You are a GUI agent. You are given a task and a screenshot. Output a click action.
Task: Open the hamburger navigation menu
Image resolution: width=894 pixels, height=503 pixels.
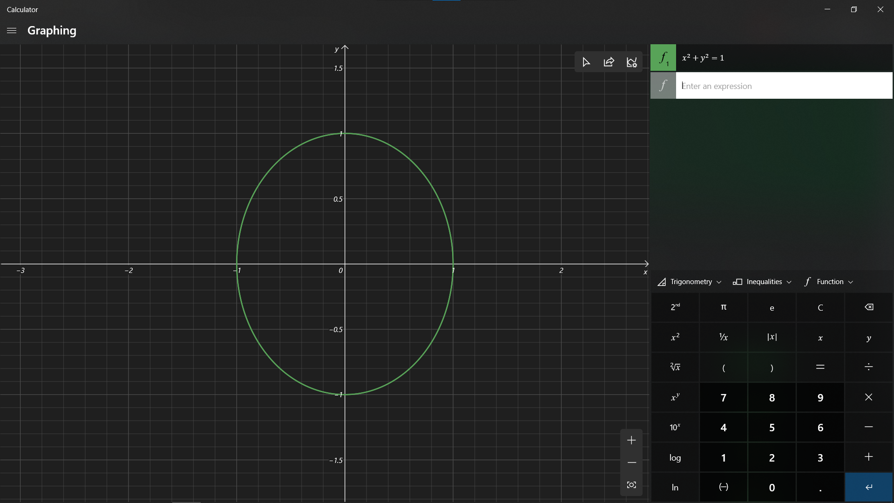tap(12, 31)
